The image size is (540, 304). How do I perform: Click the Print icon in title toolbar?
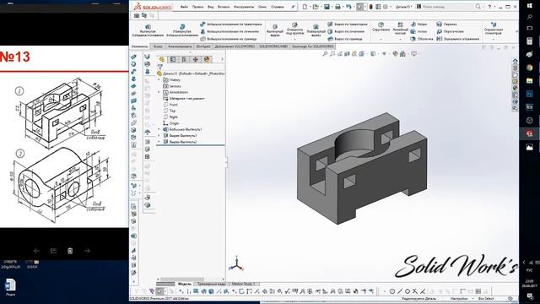(x=337, y=7)
